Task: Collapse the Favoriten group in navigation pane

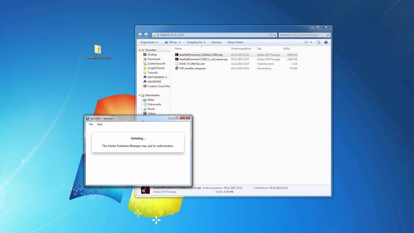Action: click(140, 50)
